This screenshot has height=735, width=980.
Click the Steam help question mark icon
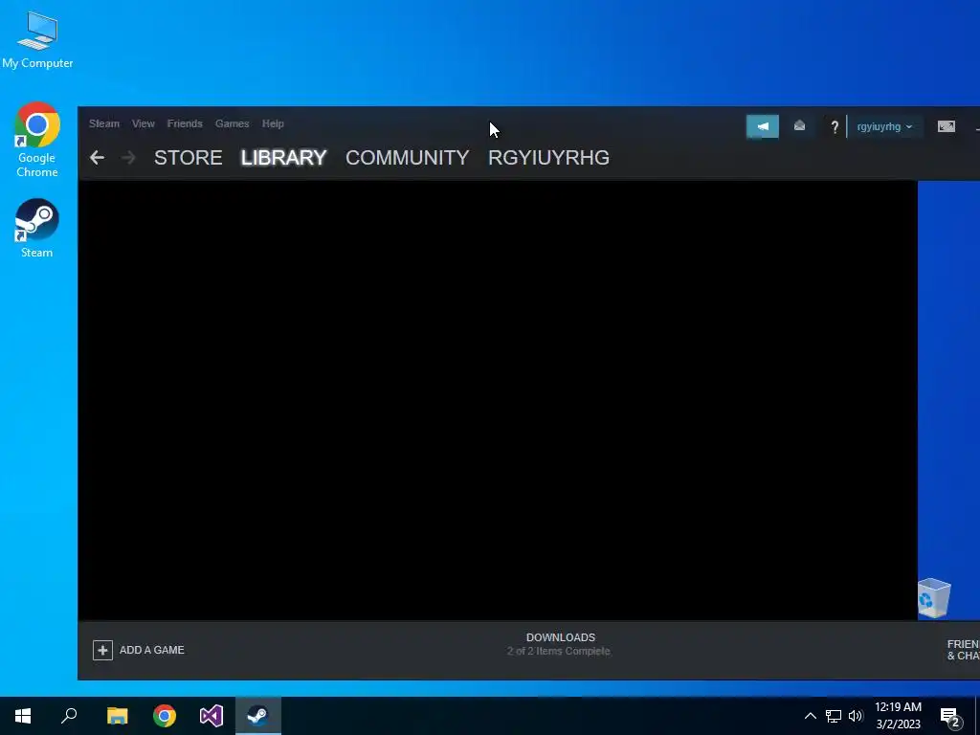tap(834, 127)
